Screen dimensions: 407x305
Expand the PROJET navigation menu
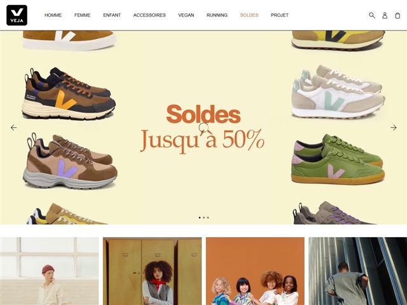tap(280, 15)
